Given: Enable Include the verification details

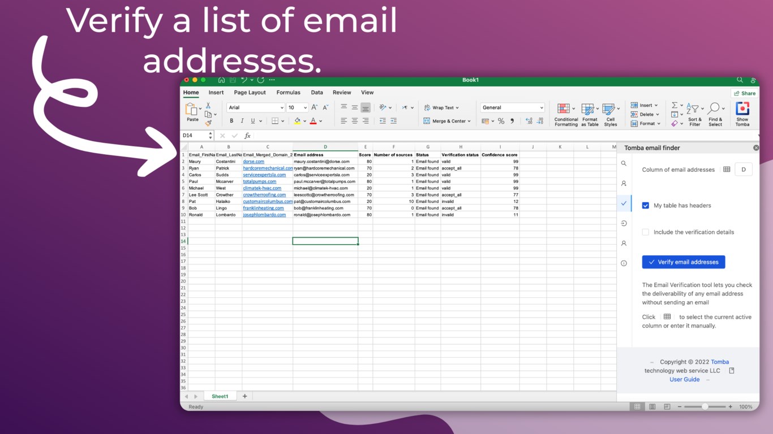Looking at the screenshot, I should pyautogui.click(x=646, y=232).
